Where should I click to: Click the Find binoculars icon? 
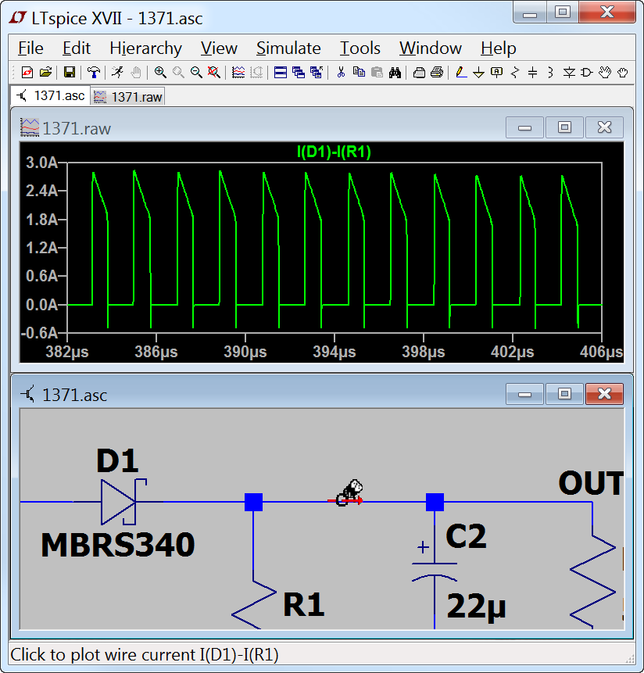pos(395,73)
